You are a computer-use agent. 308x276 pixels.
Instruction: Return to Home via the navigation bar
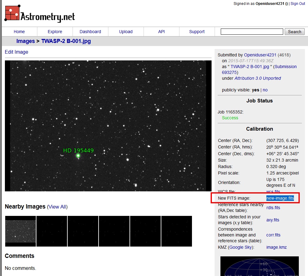coord(19,31)
